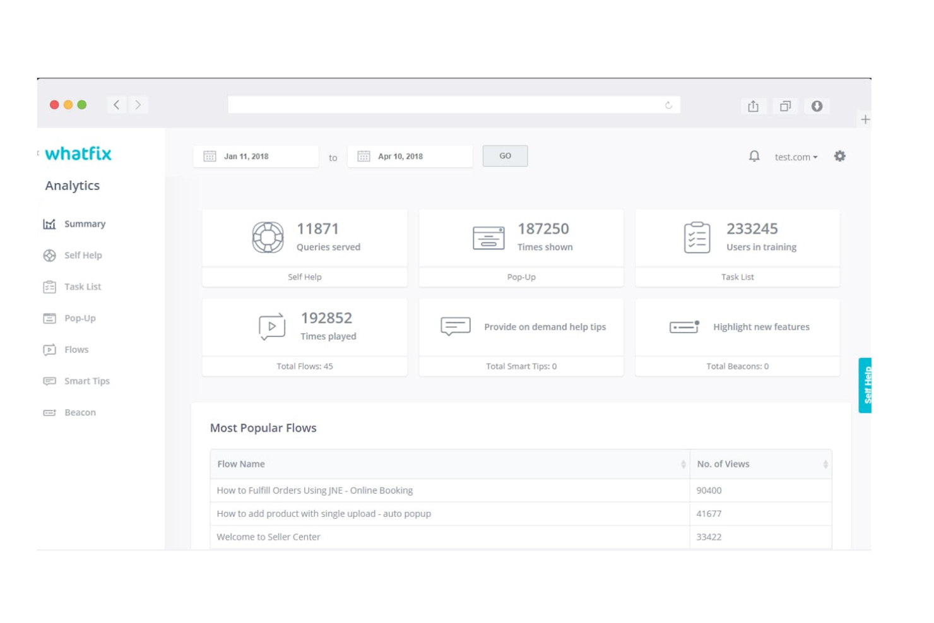This screenshot has height=623, width=934.
Task: Show all browser tabs
Action: (x=785, y=106)
